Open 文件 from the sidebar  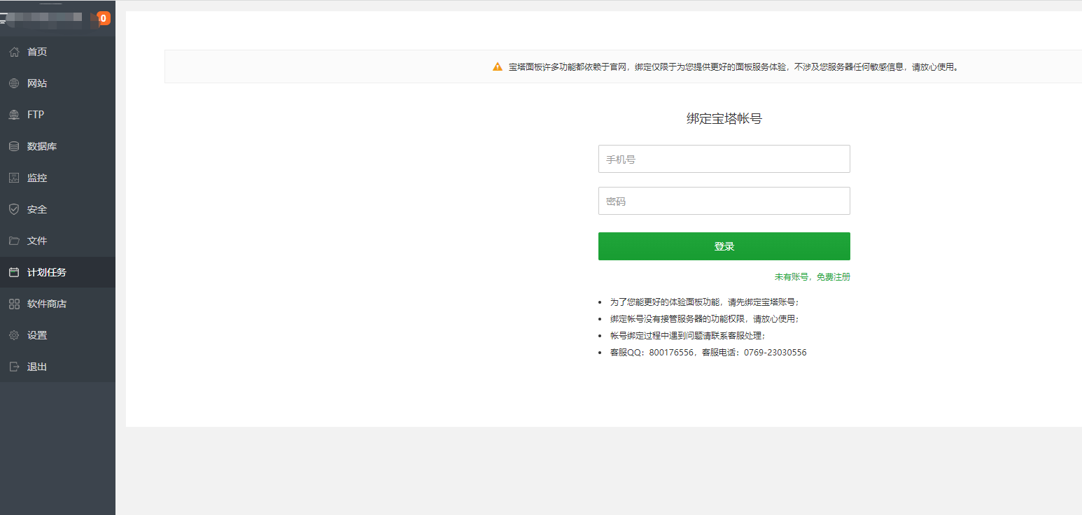[x=57, y=241]
